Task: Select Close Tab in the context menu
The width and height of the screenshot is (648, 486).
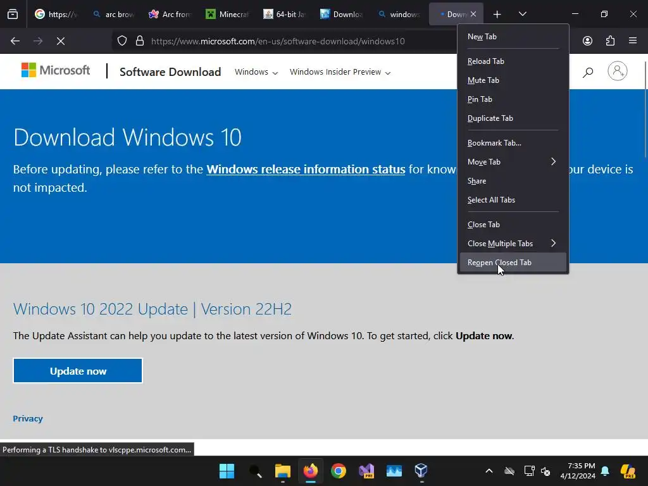Action: point(513,225)
